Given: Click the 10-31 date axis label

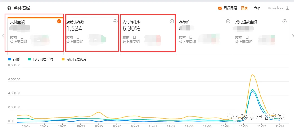Looking at the screenshot, I should click(153, 126).
